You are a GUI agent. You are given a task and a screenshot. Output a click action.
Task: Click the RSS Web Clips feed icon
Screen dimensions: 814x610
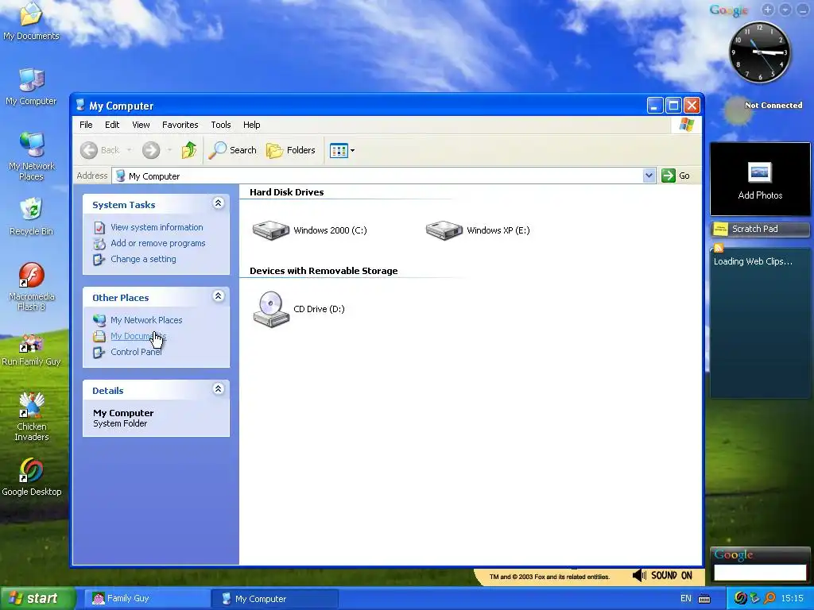click(x=719, y=248)
